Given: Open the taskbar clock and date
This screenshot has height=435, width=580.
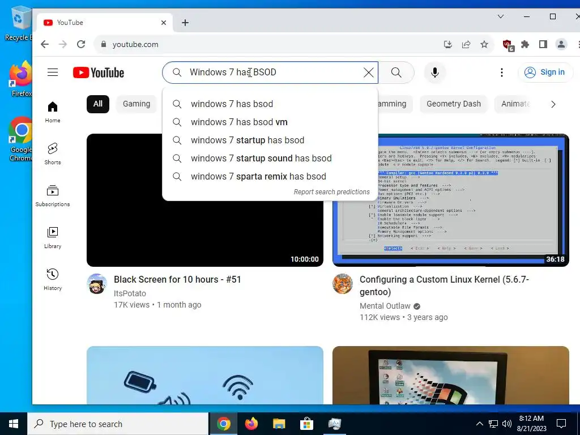Looking at the screenshot, I should [x=531, y=424].
